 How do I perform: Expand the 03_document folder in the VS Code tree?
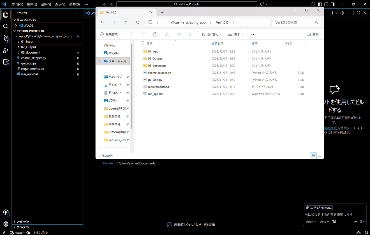point(18,52)
